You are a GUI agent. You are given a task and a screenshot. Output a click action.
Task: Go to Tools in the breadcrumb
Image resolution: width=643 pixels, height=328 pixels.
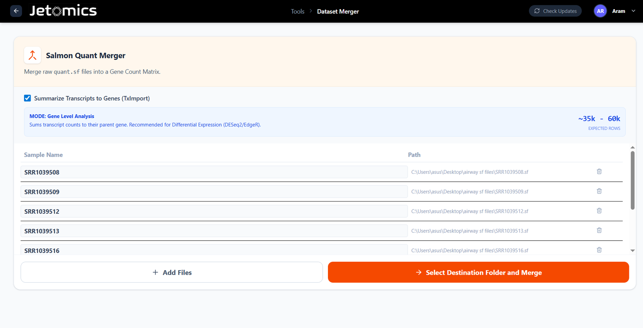click(297, 12)
